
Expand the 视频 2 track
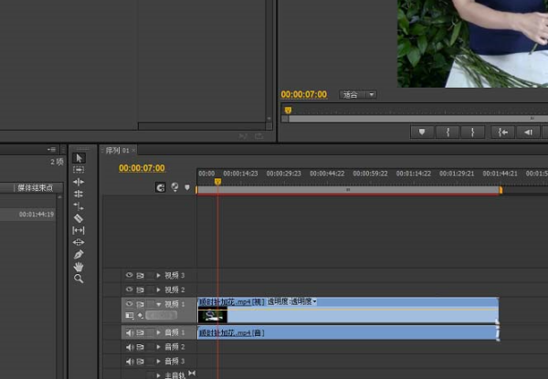pos(158,290)
